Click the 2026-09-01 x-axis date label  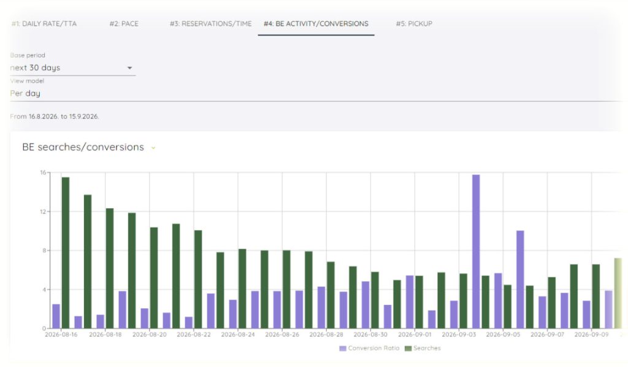tap(415, 334)
